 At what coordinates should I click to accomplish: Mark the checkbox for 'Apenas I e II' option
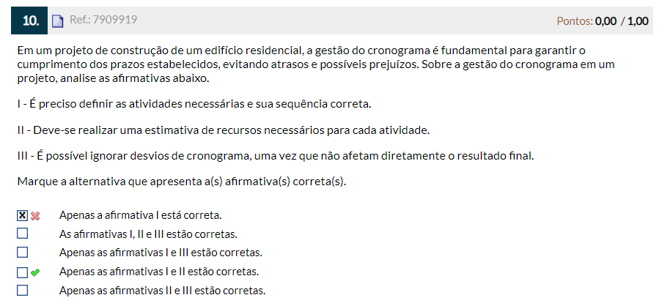pyautogui.click(x=22, y=272)
